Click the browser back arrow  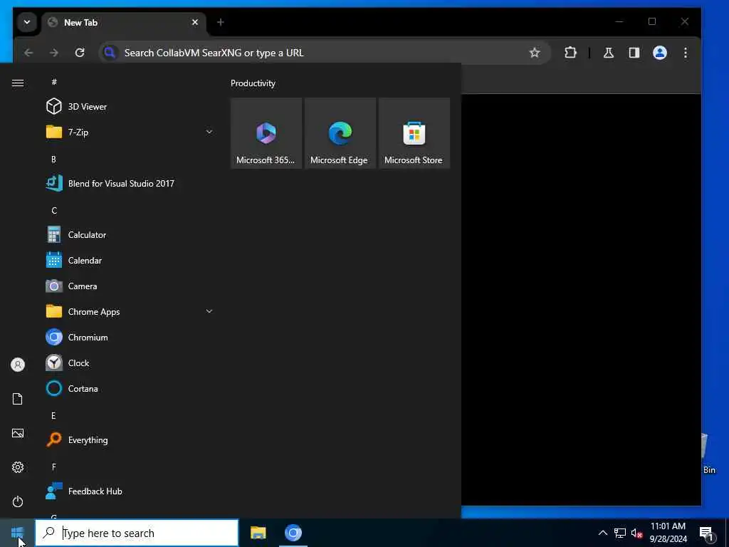pyautogui.click(x=28, y=53)
